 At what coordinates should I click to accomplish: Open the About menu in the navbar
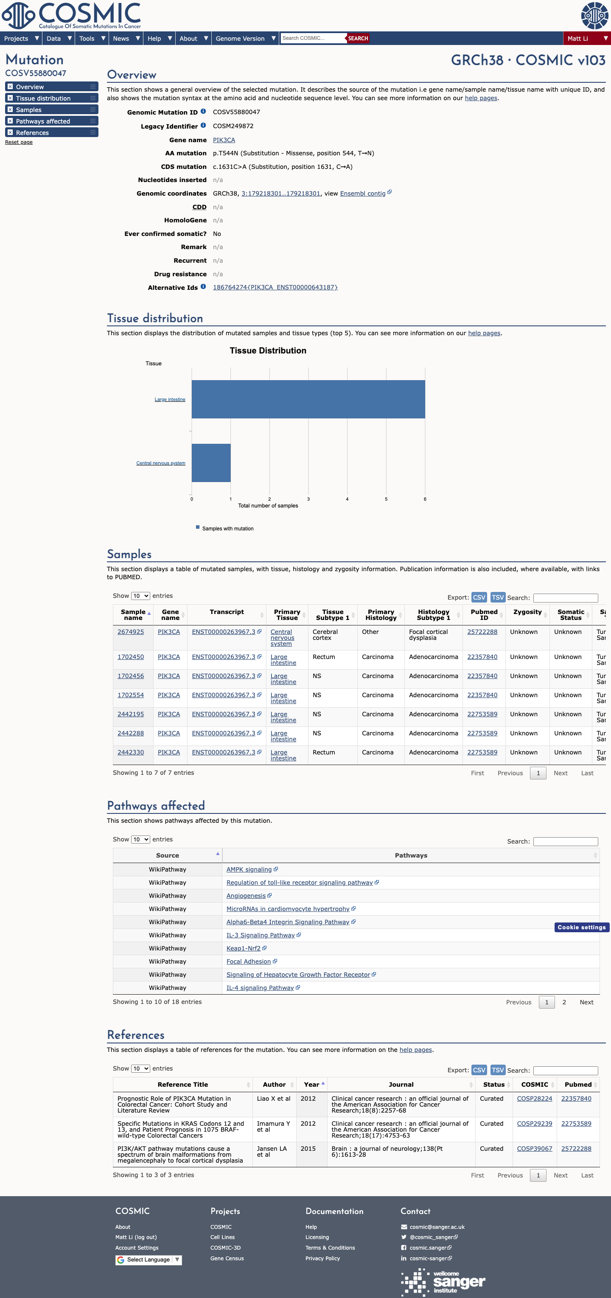(193, 38)
